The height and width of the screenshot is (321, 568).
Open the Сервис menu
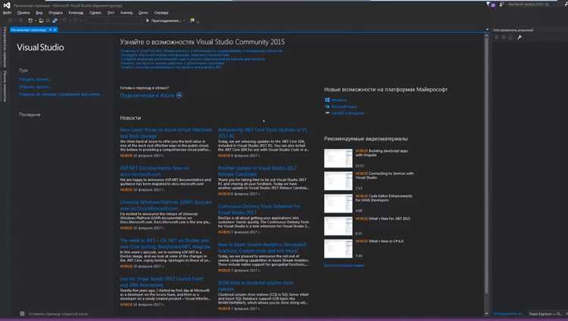pos(95,13)
